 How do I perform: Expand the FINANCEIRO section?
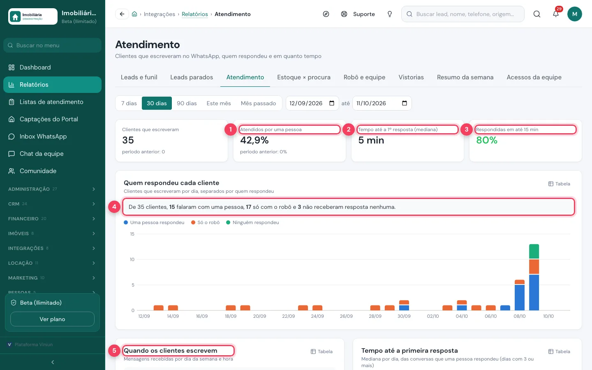pos(52,219)
